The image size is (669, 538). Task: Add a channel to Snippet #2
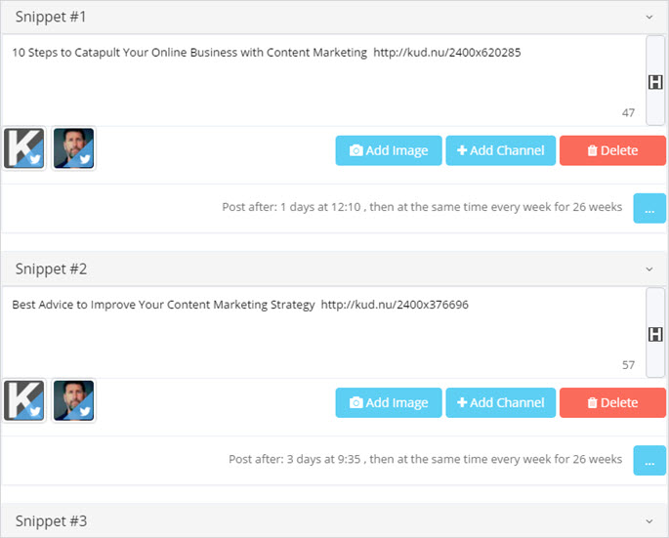(x=500, y=402)
